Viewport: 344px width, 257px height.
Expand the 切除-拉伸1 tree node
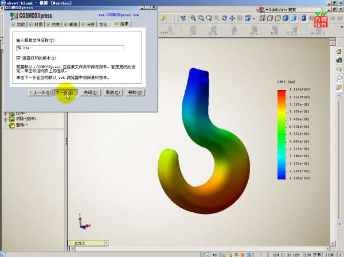pyautogui.click(x=5, y=119)
